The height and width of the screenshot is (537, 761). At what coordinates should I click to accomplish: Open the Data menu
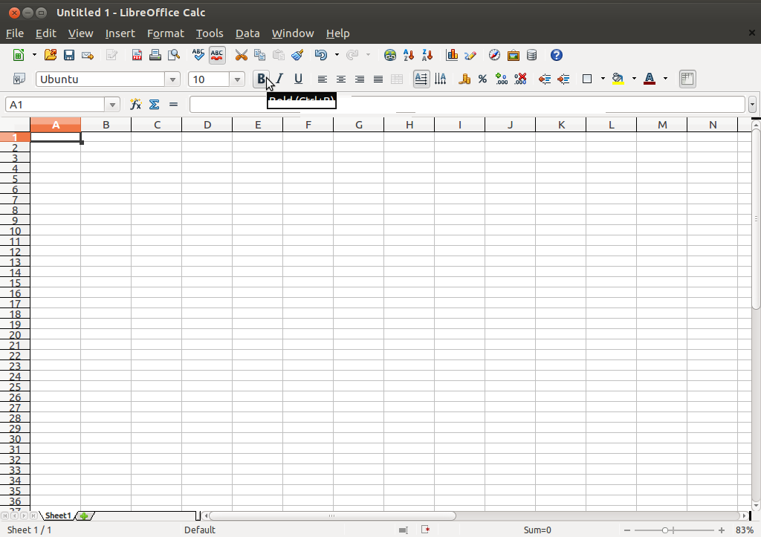pyautogui.click(x=247, y=33)
